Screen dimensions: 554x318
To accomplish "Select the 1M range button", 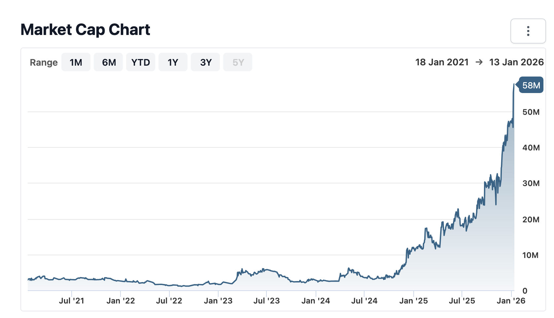I will click(76, 62).
